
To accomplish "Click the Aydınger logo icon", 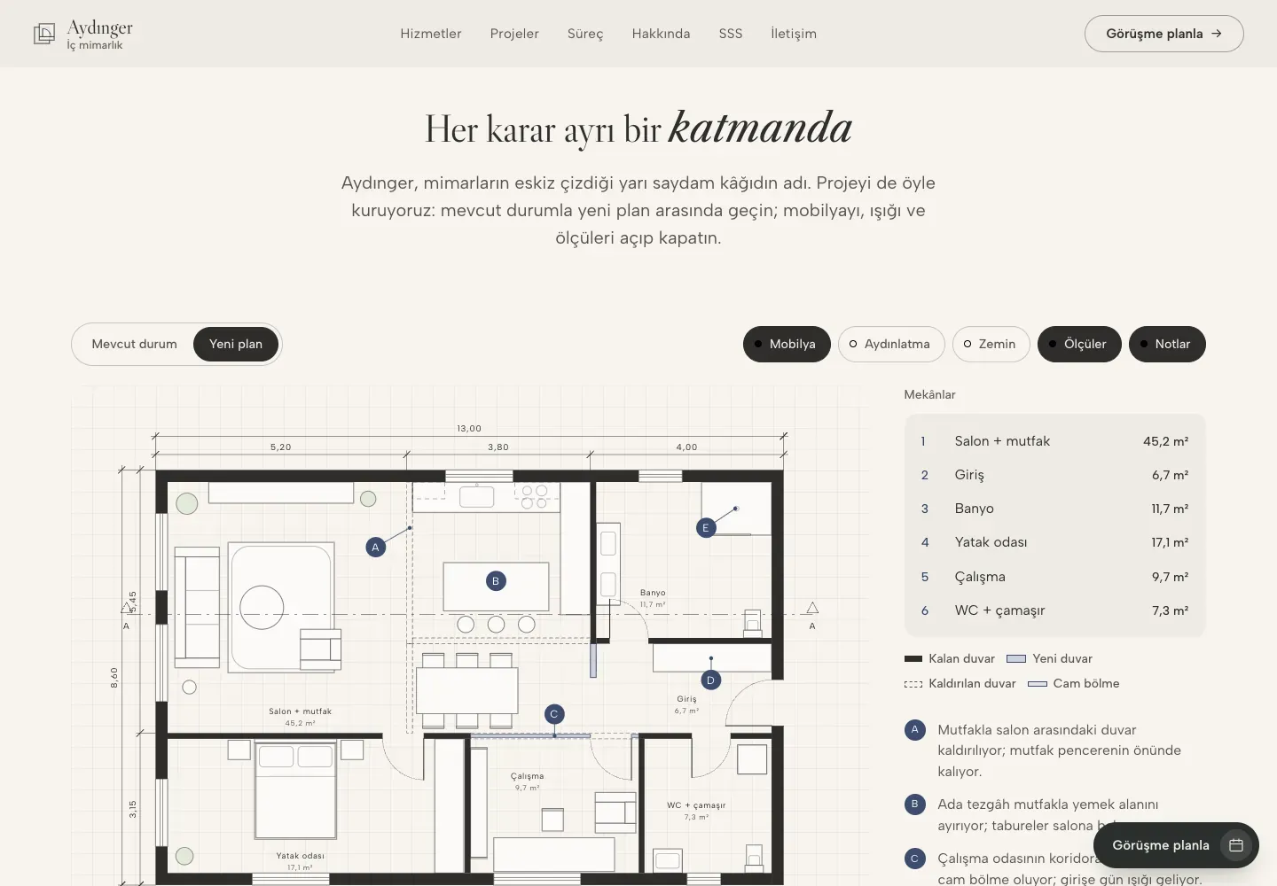I will tap(44, 34).
